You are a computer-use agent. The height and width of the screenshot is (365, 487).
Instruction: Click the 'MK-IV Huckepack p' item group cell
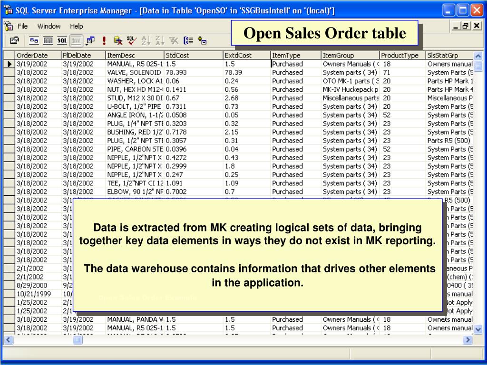point(351,89)
